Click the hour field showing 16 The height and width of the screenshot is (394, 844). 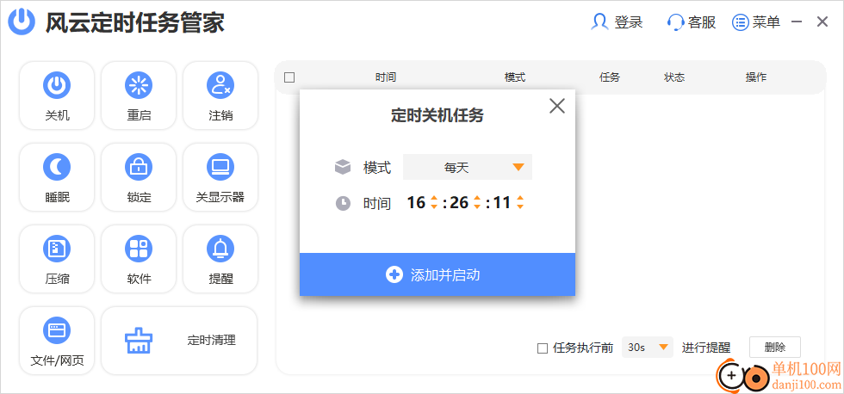coord(416,203)
